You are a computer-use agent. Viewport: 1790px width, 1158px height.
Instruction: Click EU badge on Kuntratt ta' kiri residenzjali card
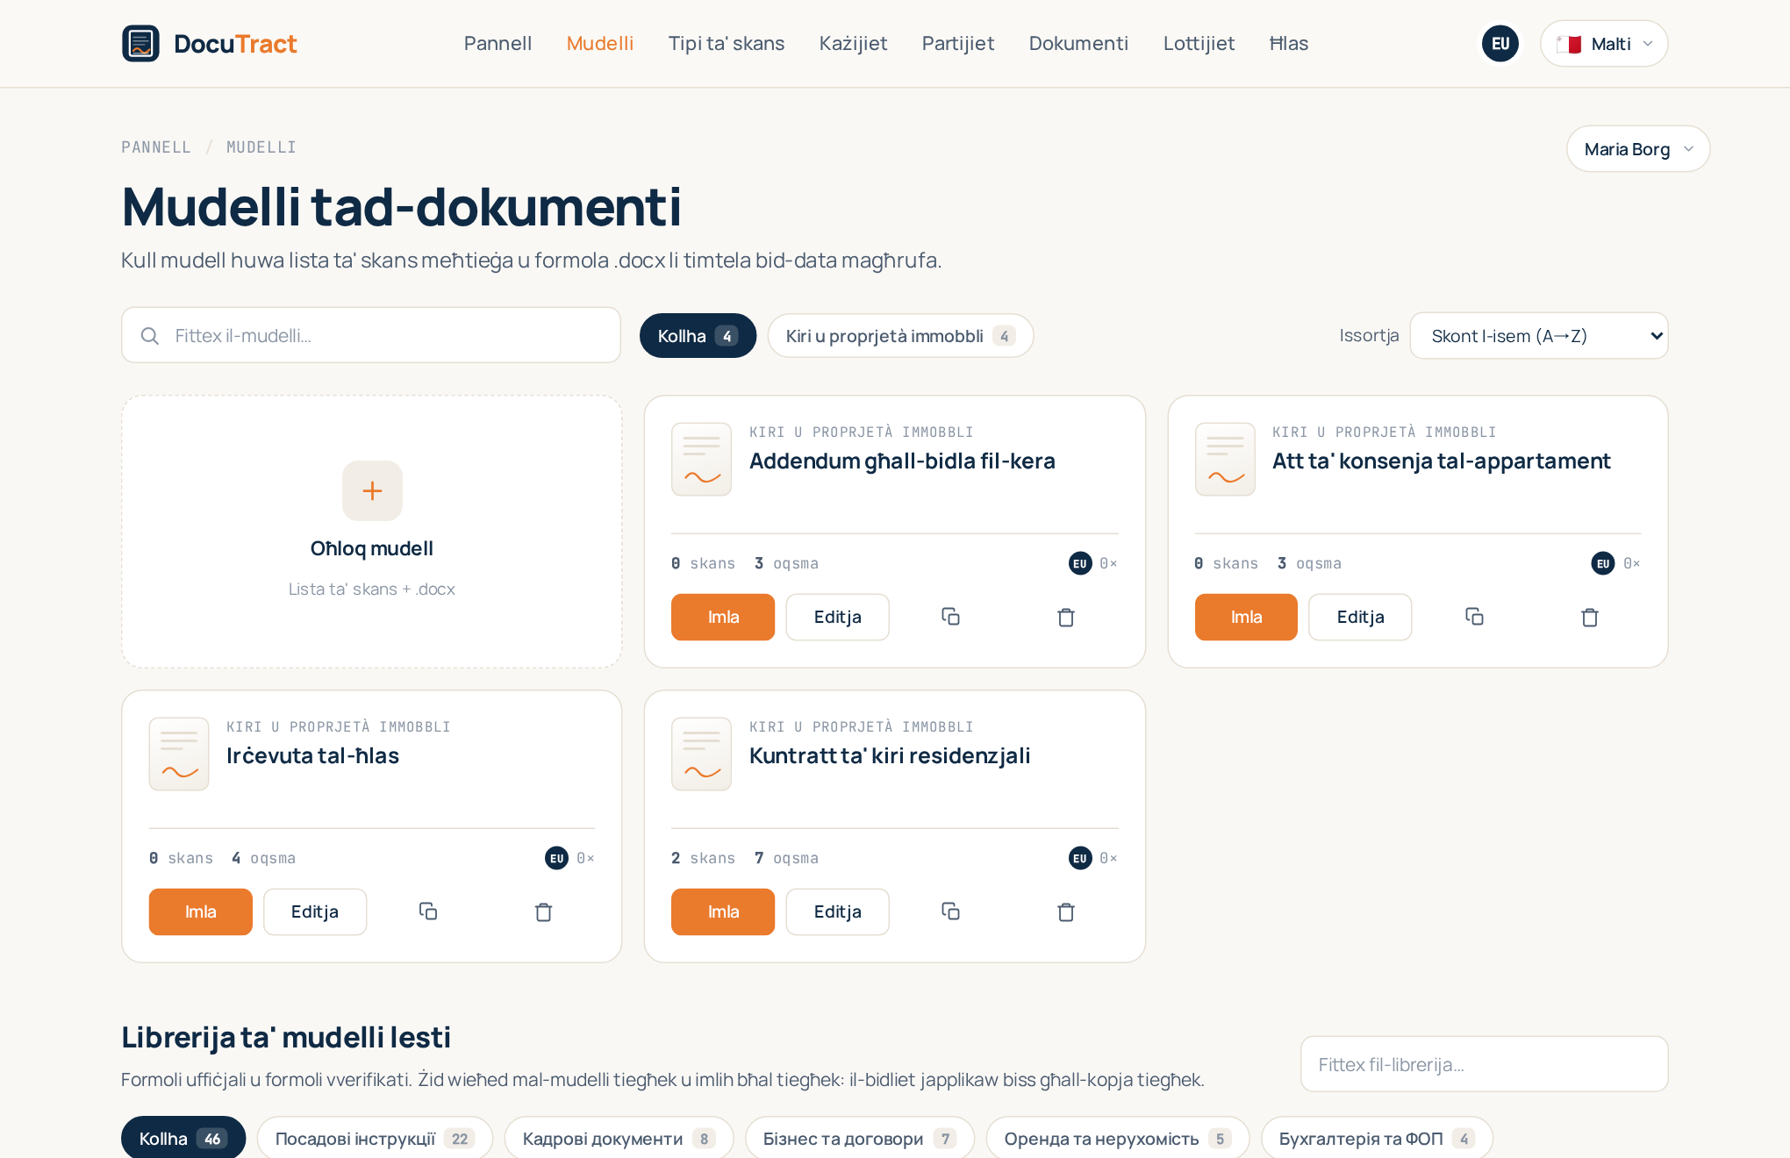coord(1080,858)
